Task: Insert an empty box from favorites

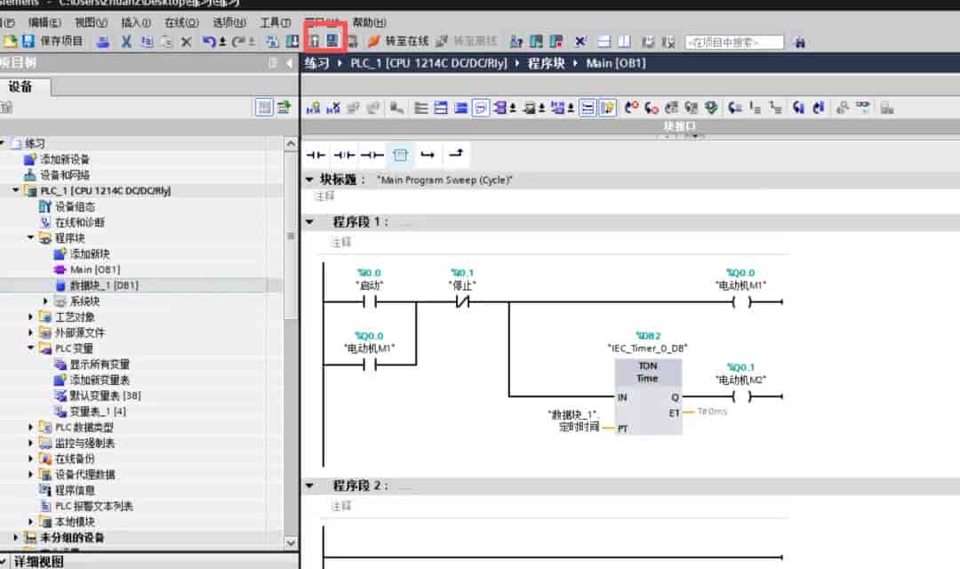Action: pos(400,155)
